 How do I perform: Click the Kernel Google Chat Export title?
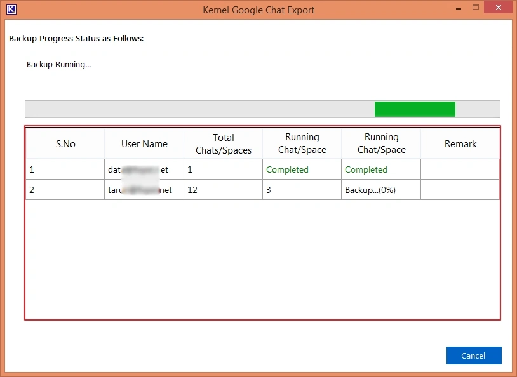click(x=258, y=10)
